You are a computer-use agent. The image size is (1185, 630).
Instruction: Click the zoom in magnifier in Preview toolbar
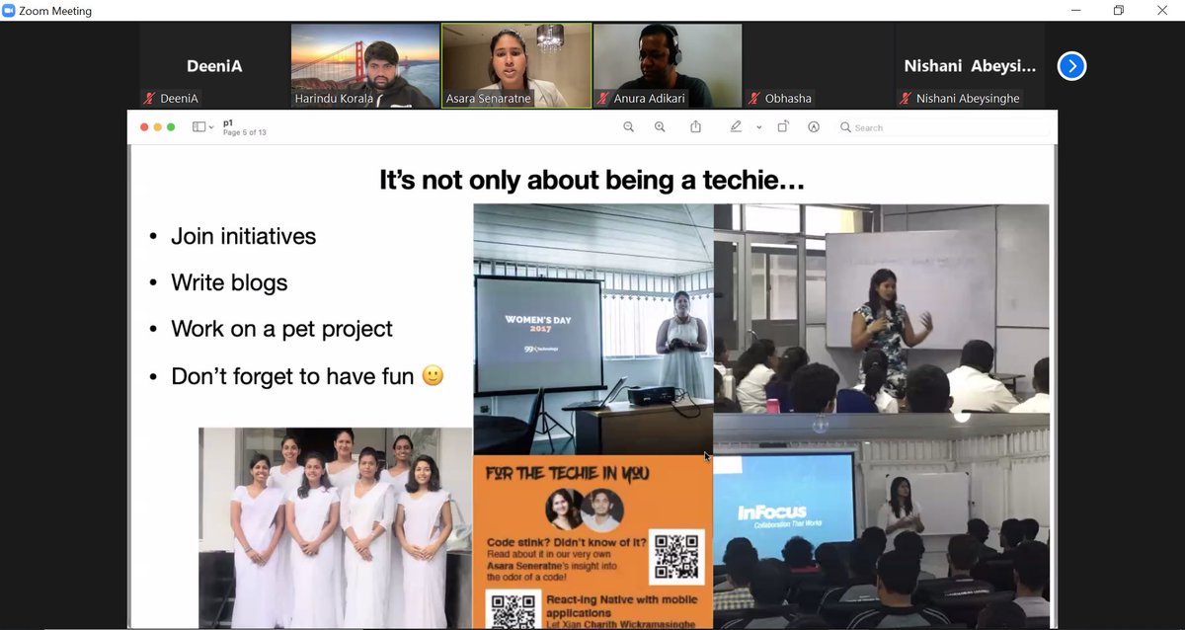660,127
